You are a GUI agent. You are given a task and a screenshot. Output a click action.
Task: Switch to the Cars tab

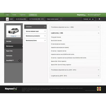7,15
